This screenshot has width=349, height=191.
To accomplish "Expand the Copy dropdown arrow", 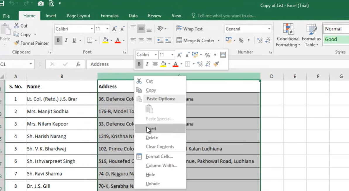I will (x=35, y=35).
